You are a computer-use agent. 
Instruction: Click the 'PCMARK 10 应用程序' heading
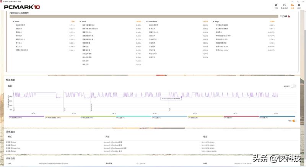pyautogui.click(x=19, y=13)
